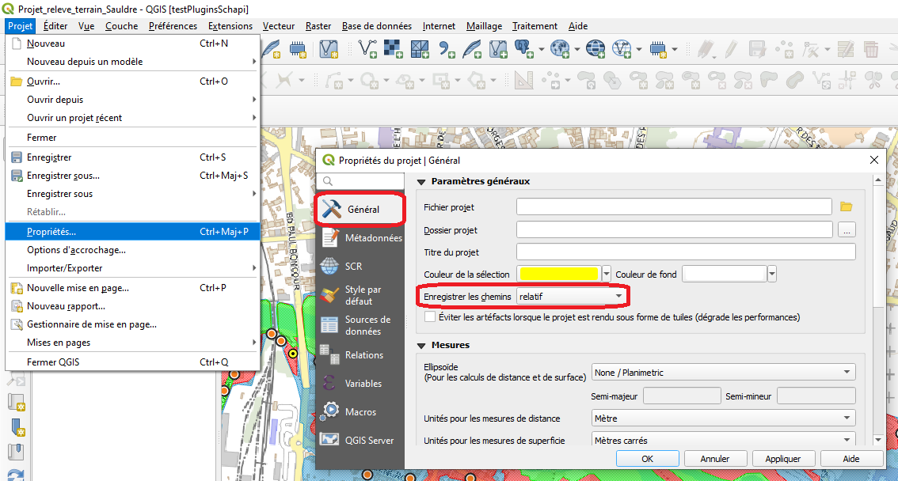Collapse the Paramètres généraux section

[421, 182]
